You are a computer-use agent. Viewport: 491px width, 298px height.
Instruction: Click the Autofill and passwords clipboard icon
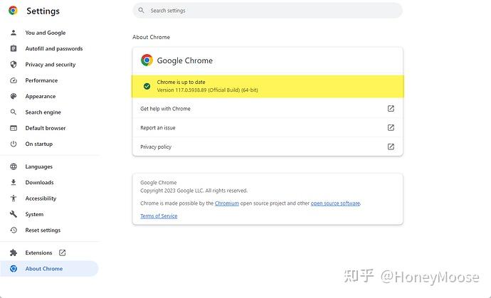coord(13,48)
